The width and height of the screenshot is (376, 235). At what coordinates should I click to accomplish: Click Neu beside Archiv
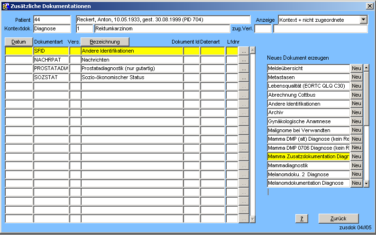356,112
